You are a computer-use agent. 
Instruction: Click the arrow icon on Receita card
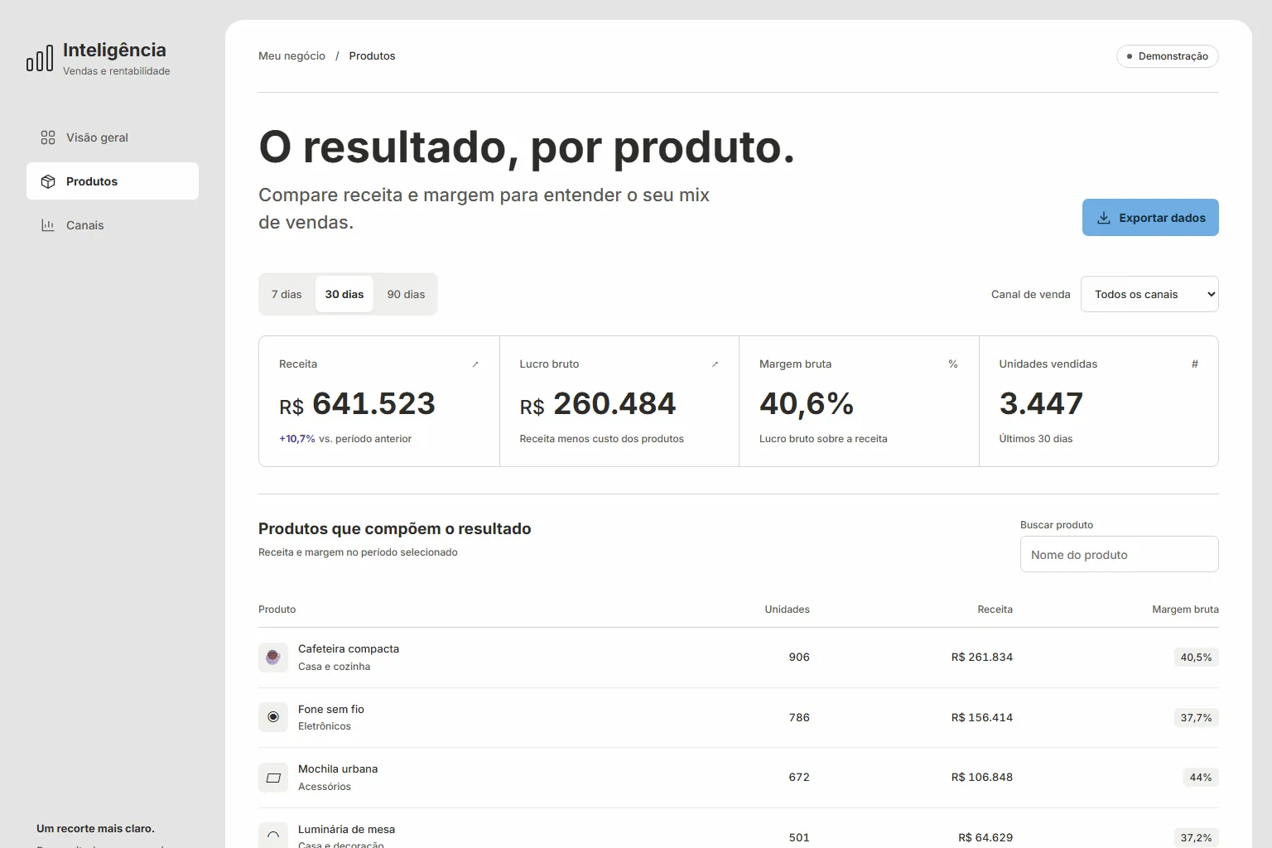pos(475,364)
